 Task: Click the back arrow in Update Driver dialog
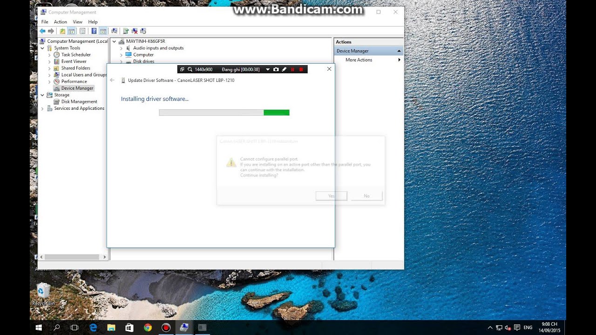click(112, 80)
